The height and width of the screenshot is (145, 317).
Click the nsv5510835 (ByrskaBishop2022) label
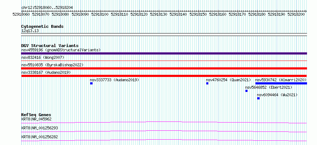52,65
